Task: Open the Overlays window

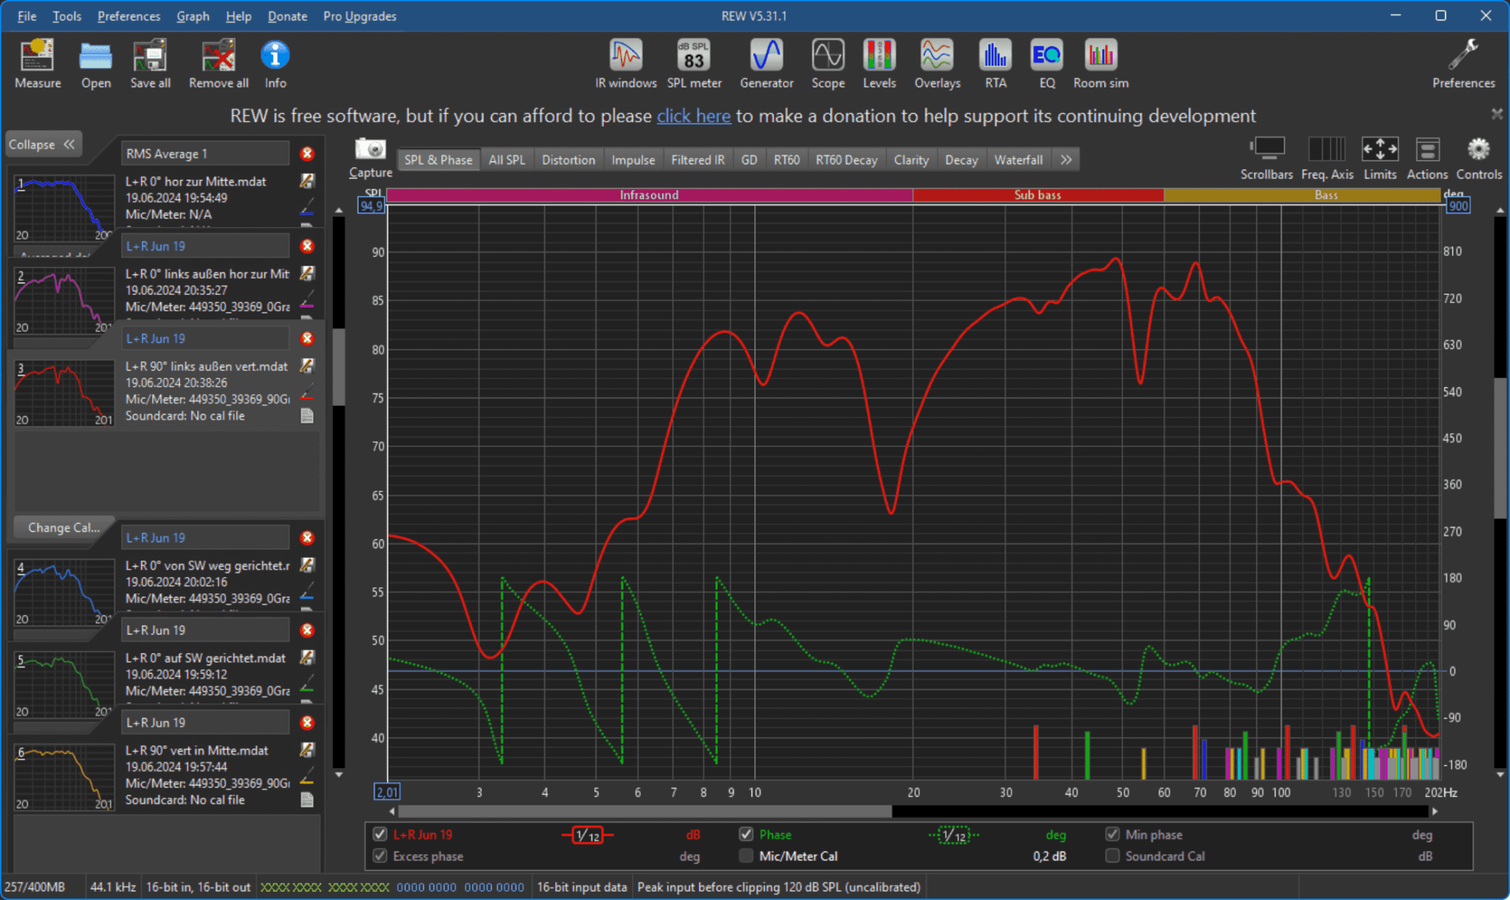Action: click(x=937, y=63)
